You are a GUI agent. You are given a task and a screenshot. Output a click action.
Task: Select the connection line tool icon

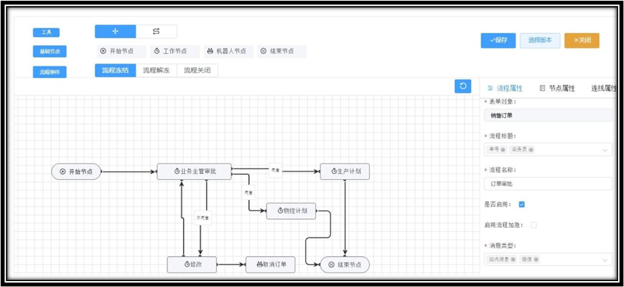(157, 32)
